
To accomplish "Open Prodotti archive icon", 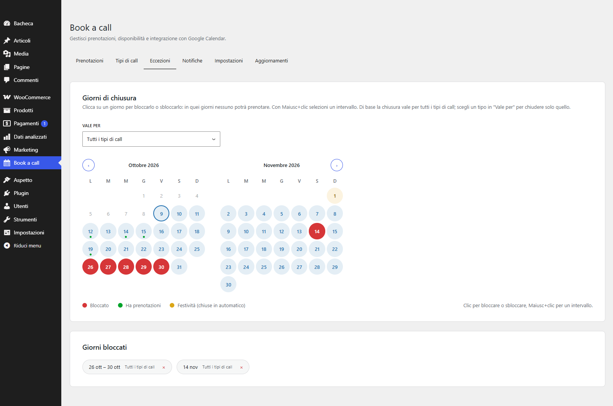I will (7, 110).
